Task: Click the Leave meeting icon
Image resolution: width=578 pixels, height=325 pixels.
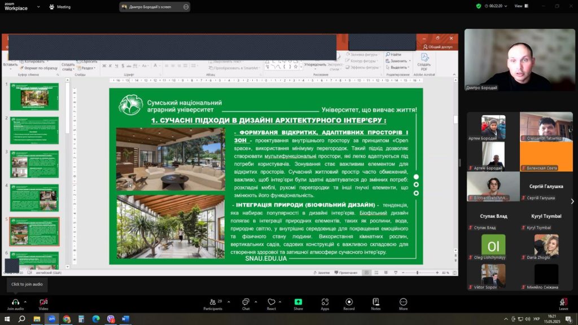Action: 563,302
